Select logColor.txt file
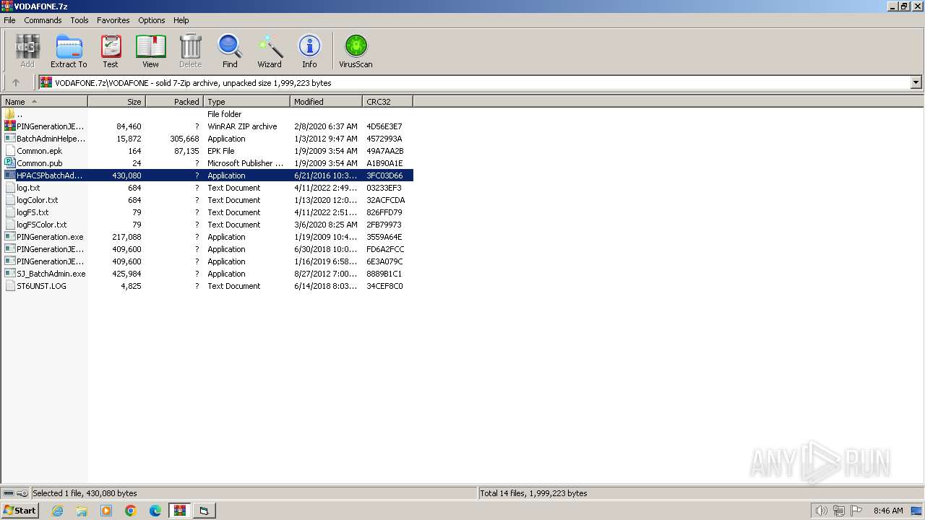This screenshot has height=520, width=925. pos(207,200)
